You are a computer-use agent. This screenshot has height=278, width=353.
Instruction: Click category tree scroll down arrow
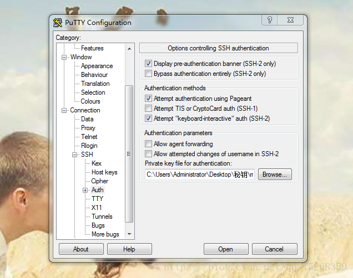coord(129,234)
